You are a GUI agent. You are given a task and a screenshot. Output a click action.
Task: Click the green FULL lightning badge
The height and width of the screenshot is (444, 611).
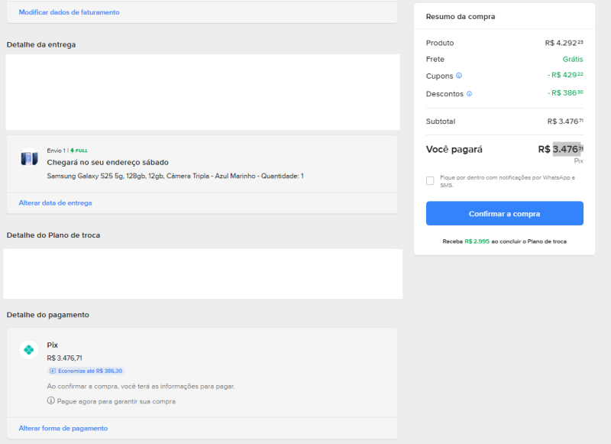79,151
